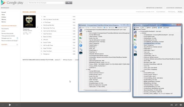
Task: Open the Artistes section in the Google Play sidebar
Action: (x=4, y=17)
